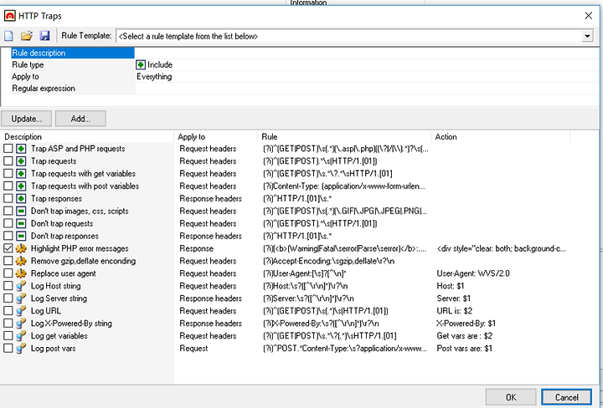
Task: Click the green Include rule type icon
Action: click(141, 65)
